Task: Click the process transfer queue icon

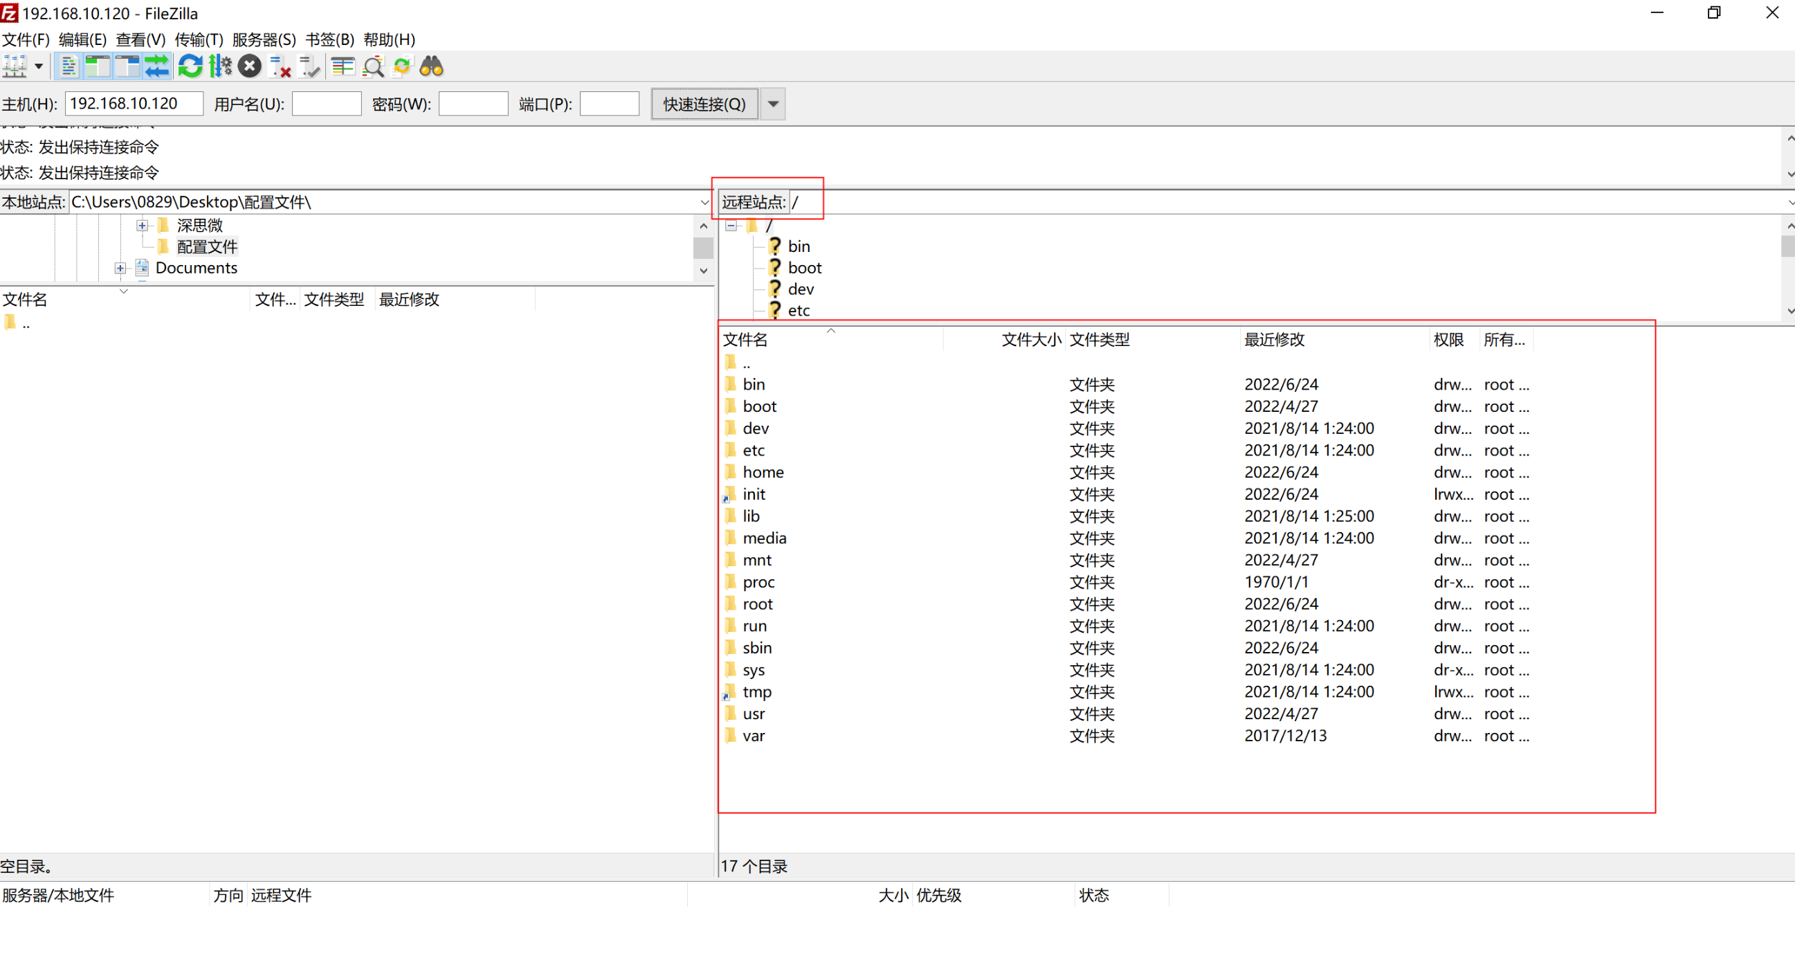Action: coord(220,66)
